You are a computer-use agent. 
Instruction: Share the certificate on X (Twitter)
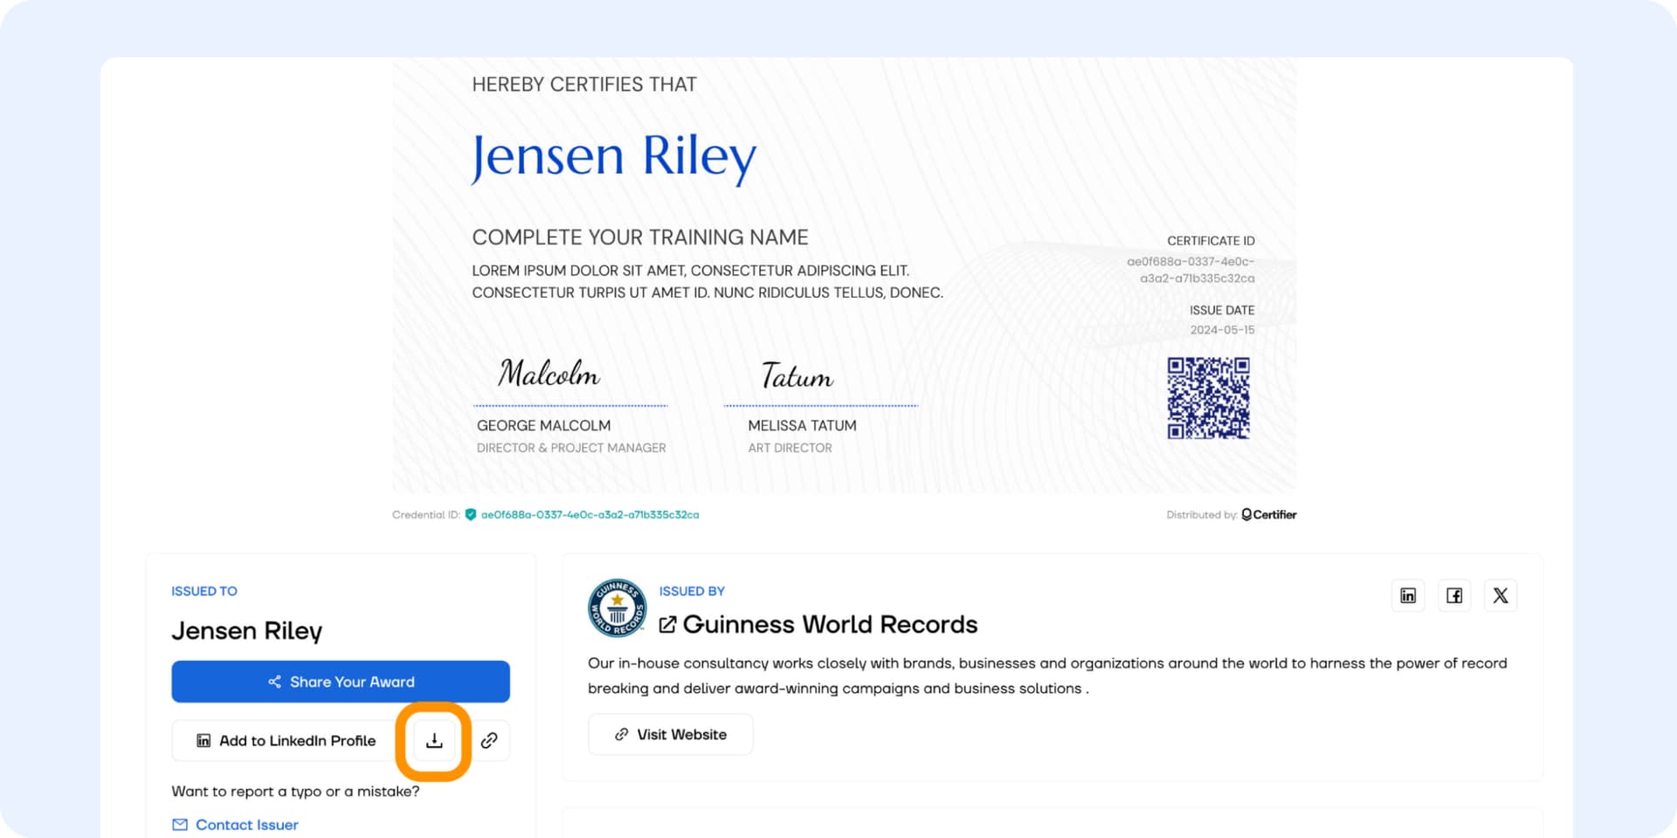point(1501,596)
